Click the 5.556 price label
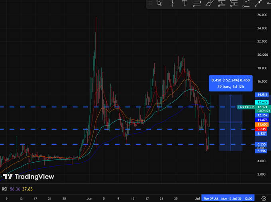 (x=261, y=151)
